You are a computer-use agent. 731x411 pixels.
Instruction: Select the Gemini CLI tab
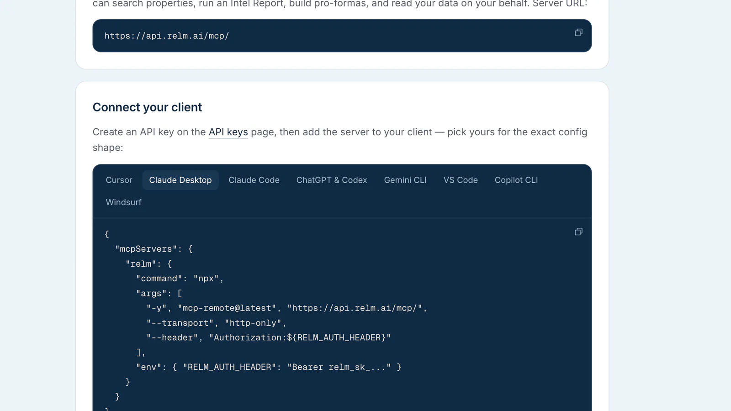point(405,180)
